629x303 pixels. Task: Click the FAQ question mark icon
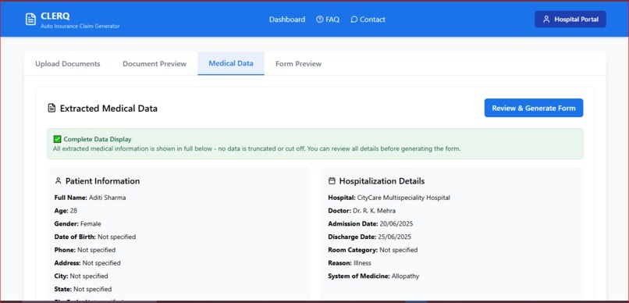click(x=320, y=20)
